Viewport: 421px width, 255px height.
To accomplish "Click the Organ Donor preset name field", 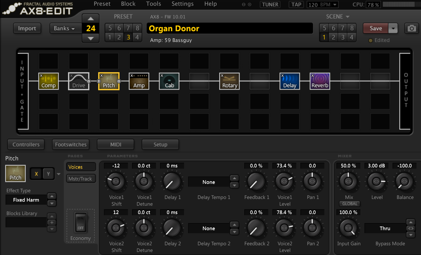I will coord(230,29).
